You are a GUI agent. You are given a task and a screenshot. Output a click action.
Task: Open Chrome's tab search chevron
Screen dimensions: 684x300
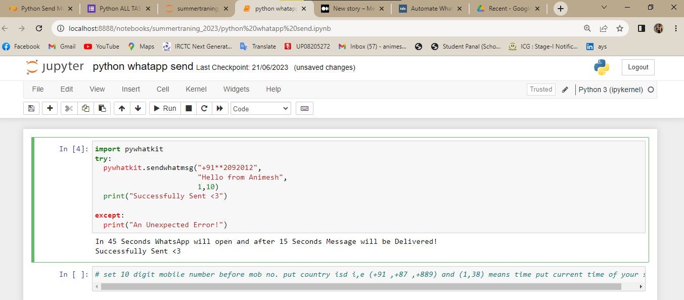point(605,8)
